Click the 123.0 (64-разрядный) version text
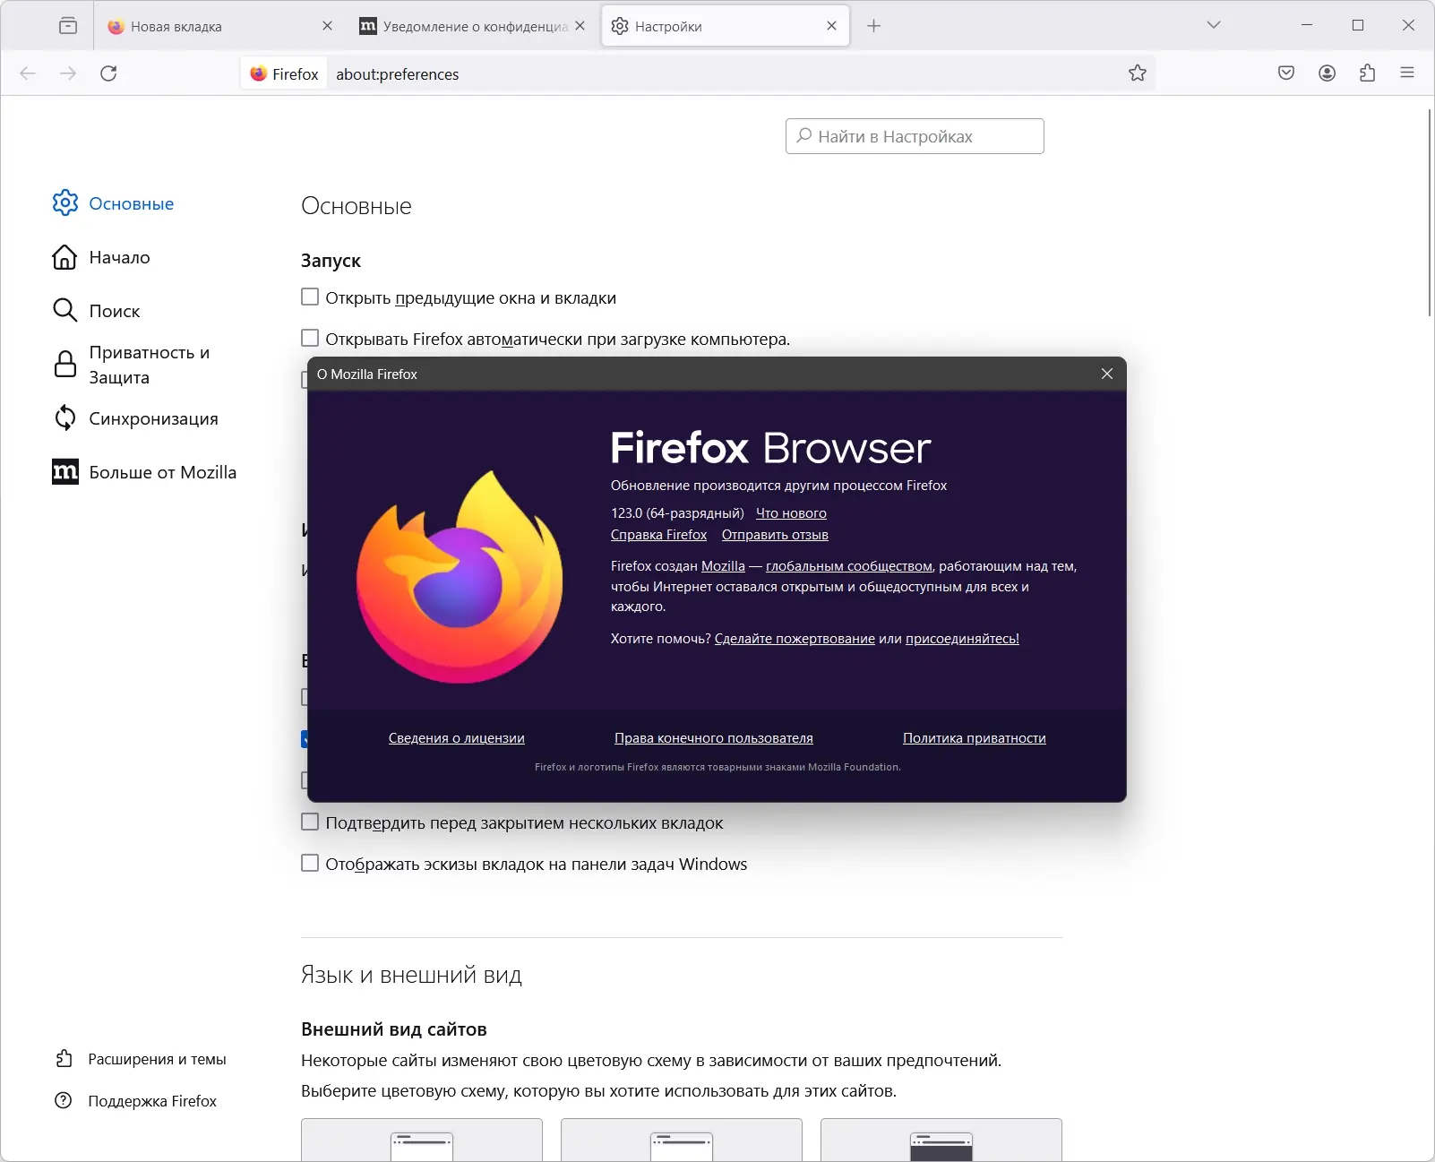The image size is (1435, 1162). [677, 512]
